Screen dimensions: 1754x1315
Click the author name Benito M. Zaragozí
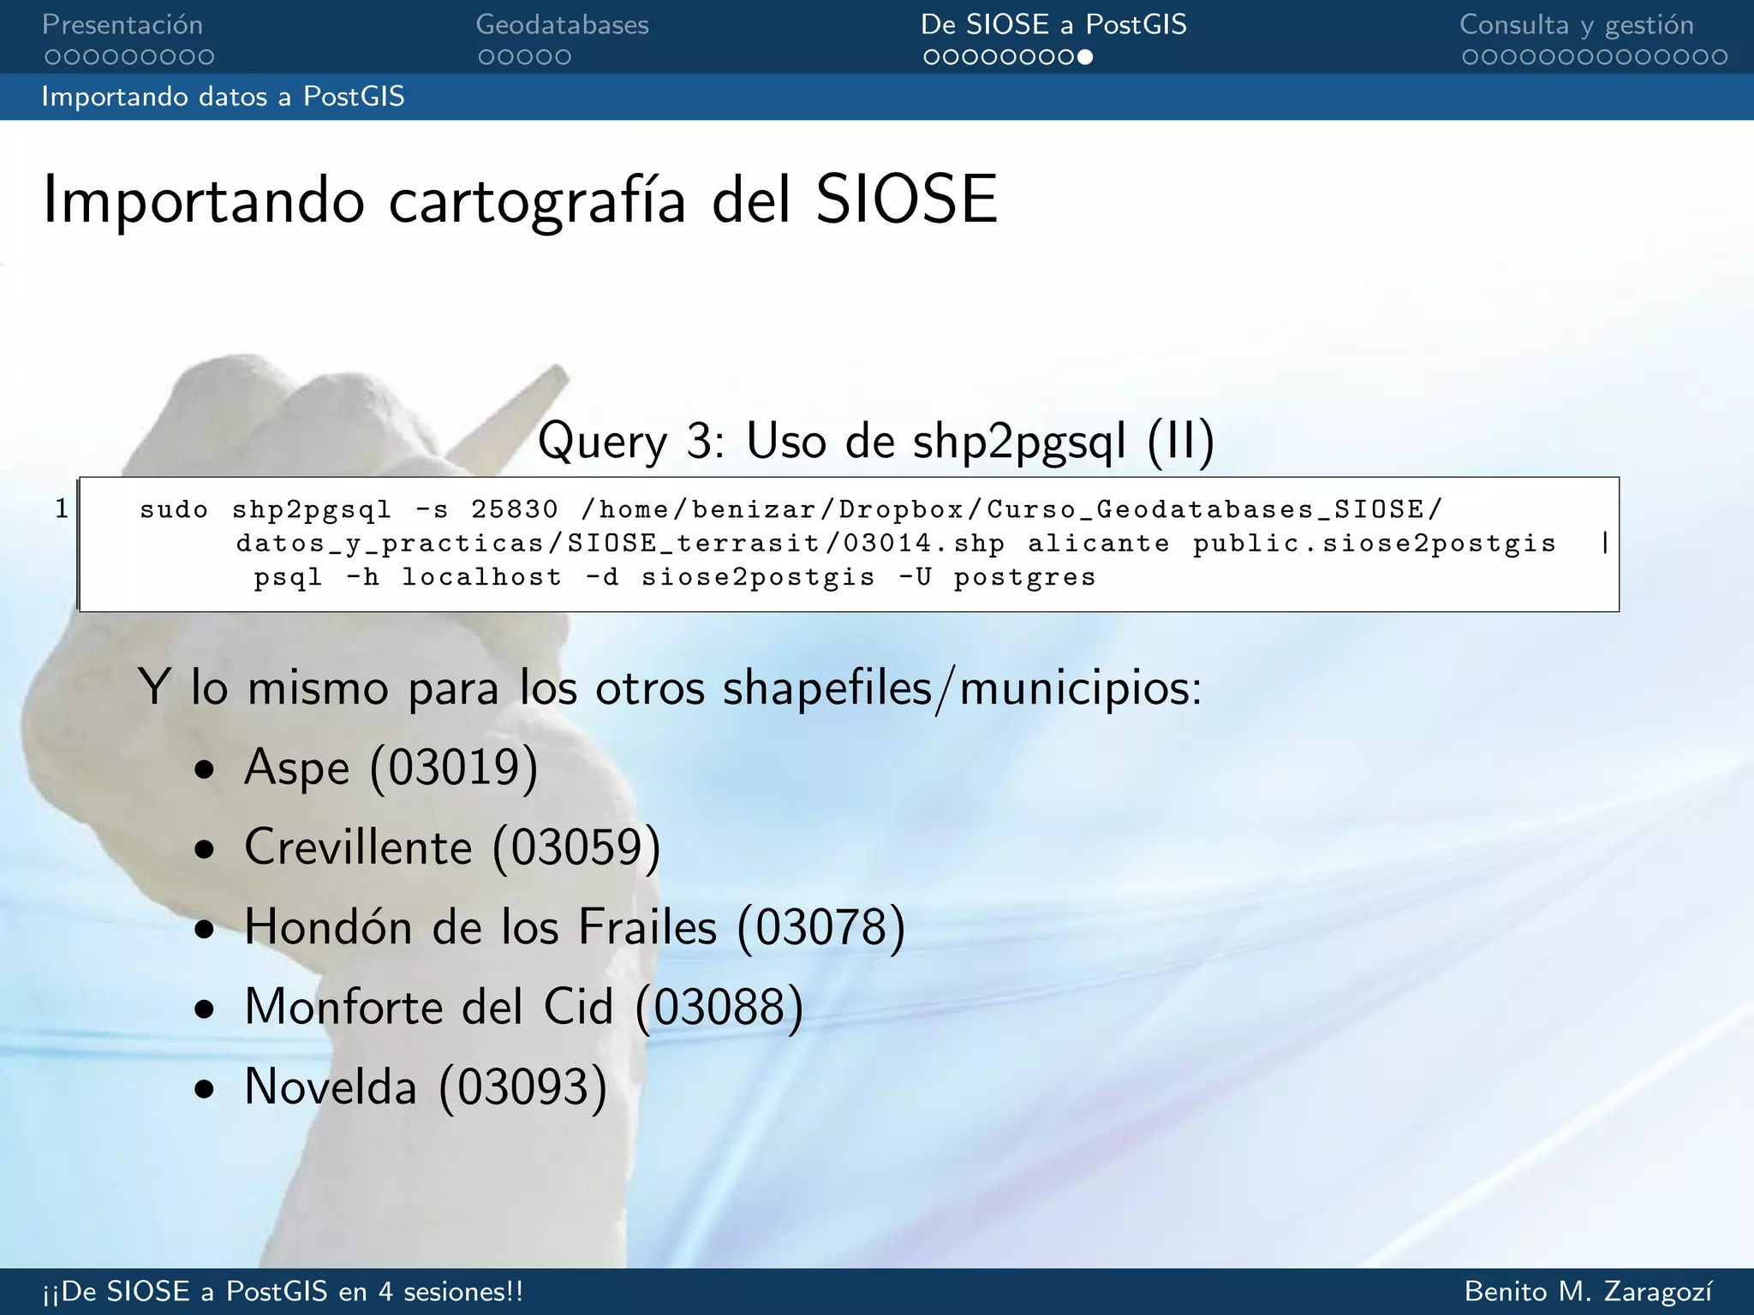[x=1589, y=1292]
